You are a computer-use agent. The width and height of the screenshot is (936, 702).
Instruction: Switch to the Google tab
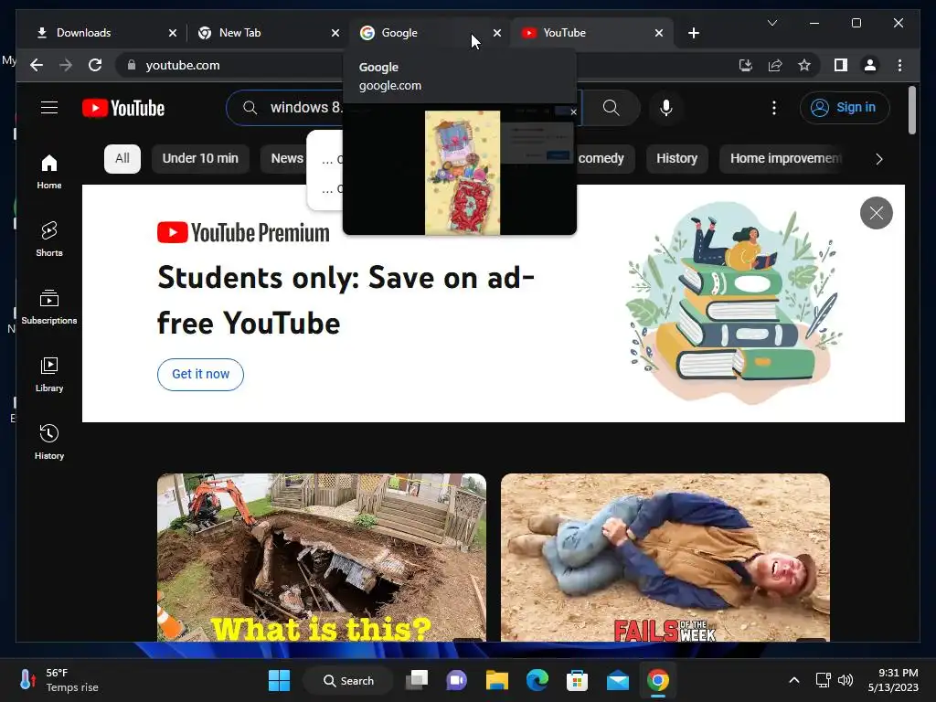click(x=418, y=33)
